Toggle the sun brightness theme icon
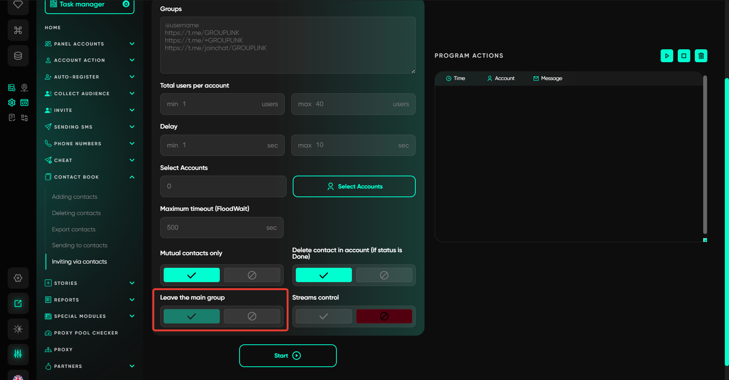729x380 pixels. [x=18, y=329]
